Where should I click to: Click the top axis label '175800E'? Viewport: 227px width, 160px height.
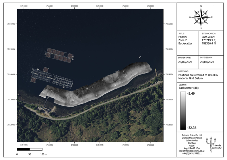click(125, 6)
